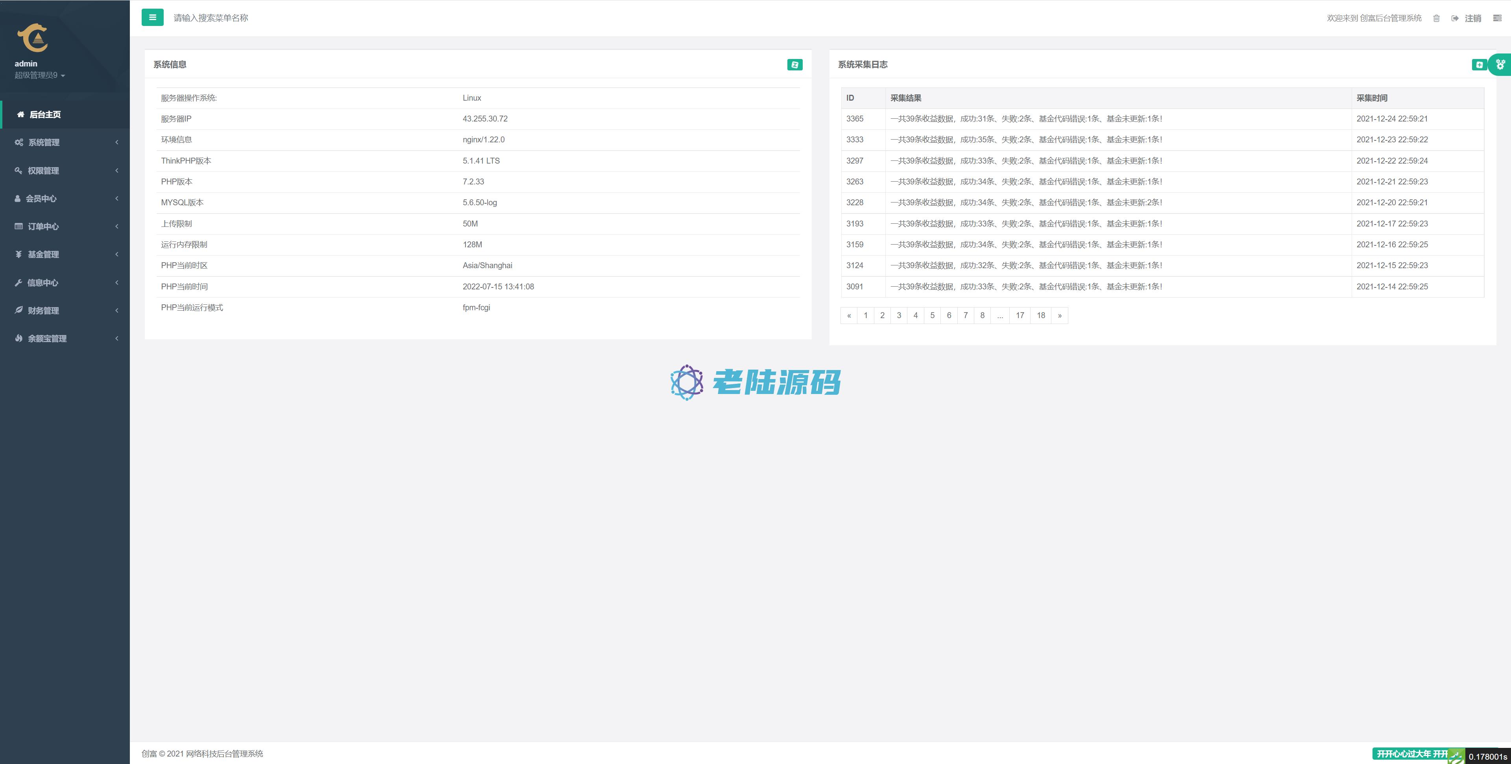Expand the 权限管理 menu
Viewport: 1511px width, 764px height.
(43, 171)
